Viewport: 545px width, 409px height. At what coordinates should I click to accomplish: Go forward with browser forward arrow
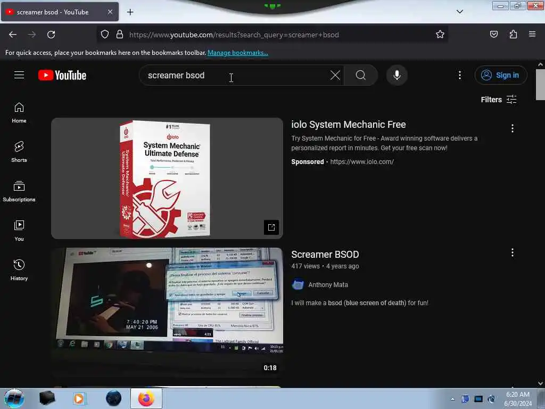[x=32, y=35]
